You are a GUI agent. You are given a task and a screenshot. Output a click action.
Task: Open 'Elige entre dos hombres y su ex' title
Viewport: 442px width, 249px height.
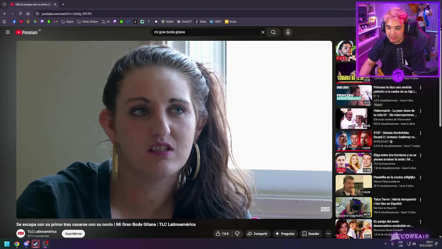(x=395, y=157)
